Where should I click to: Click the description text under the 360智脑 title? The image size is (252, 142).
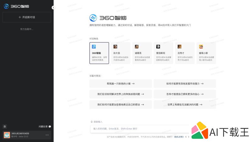tap(140, 25)
